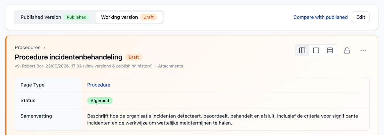Click the green Published badge
Screen dimensions: 384x135
(76, 17)
